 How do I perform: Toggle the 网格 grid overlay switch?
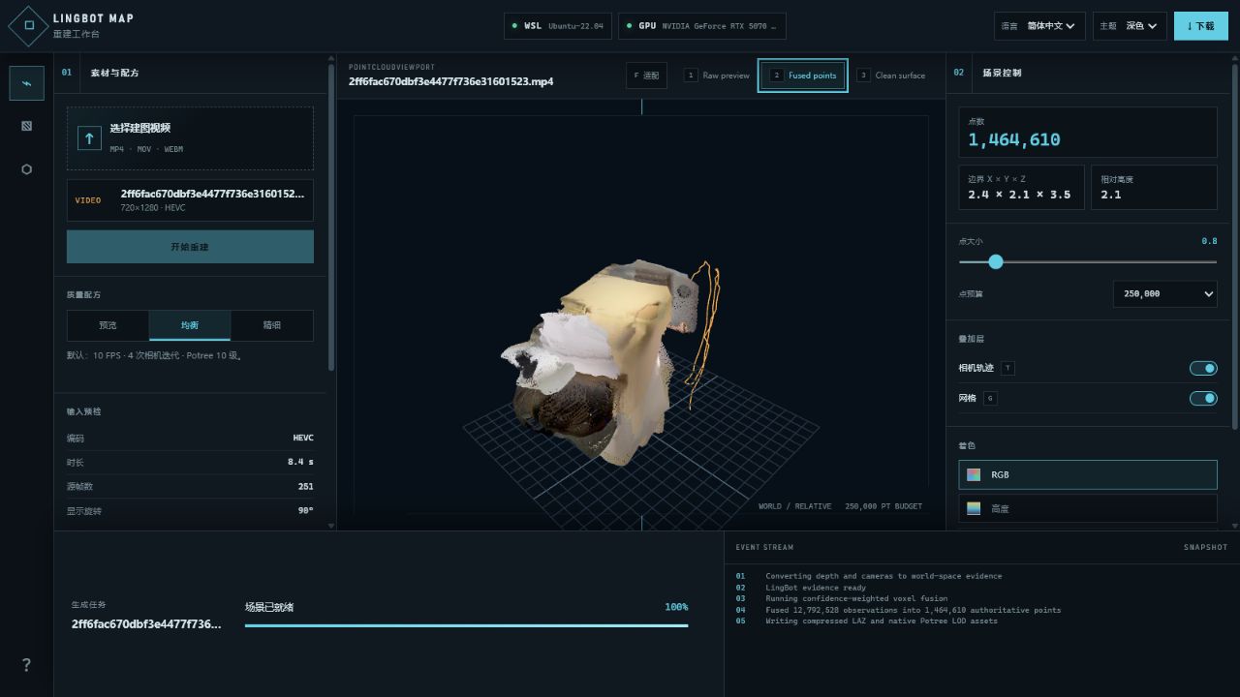[x=1203, y=398]
